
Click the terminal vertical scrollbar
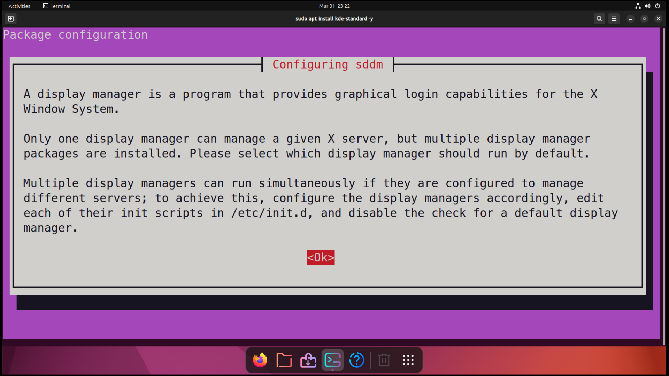point(664,186)
